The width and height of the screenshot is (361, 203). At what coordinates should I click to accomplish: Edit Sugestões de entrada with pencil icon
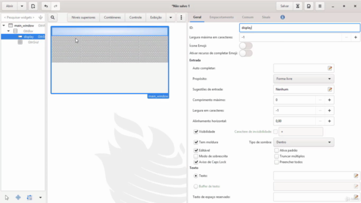[x=329, y=89]
